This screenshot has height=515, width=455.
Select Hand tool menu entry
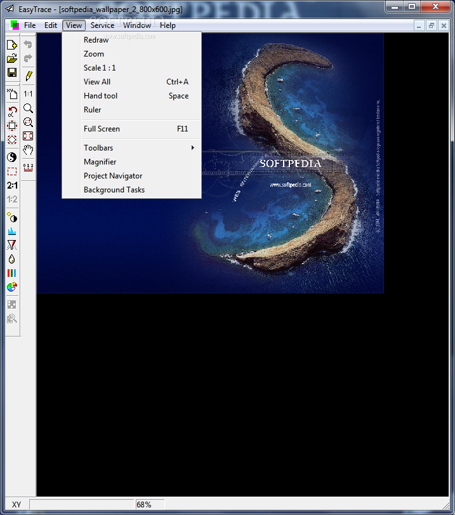click(x=131, y=96)
